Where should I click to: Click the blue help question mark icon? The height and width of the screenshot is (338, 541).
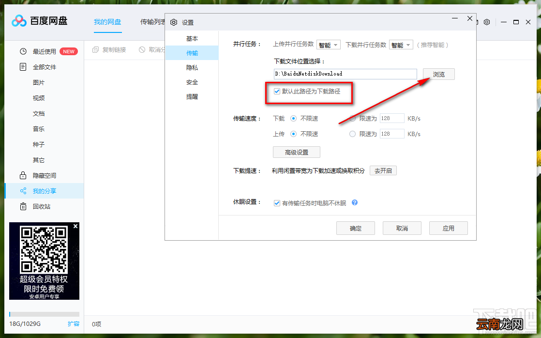click(355, 203)
